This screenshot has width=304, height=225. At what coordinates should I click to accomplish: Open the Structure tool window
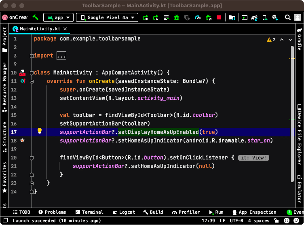click(4, 137)
